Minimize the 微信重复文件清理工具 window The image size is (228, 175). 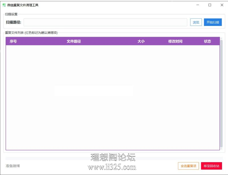pyautogui.click(x=198, y=5)
